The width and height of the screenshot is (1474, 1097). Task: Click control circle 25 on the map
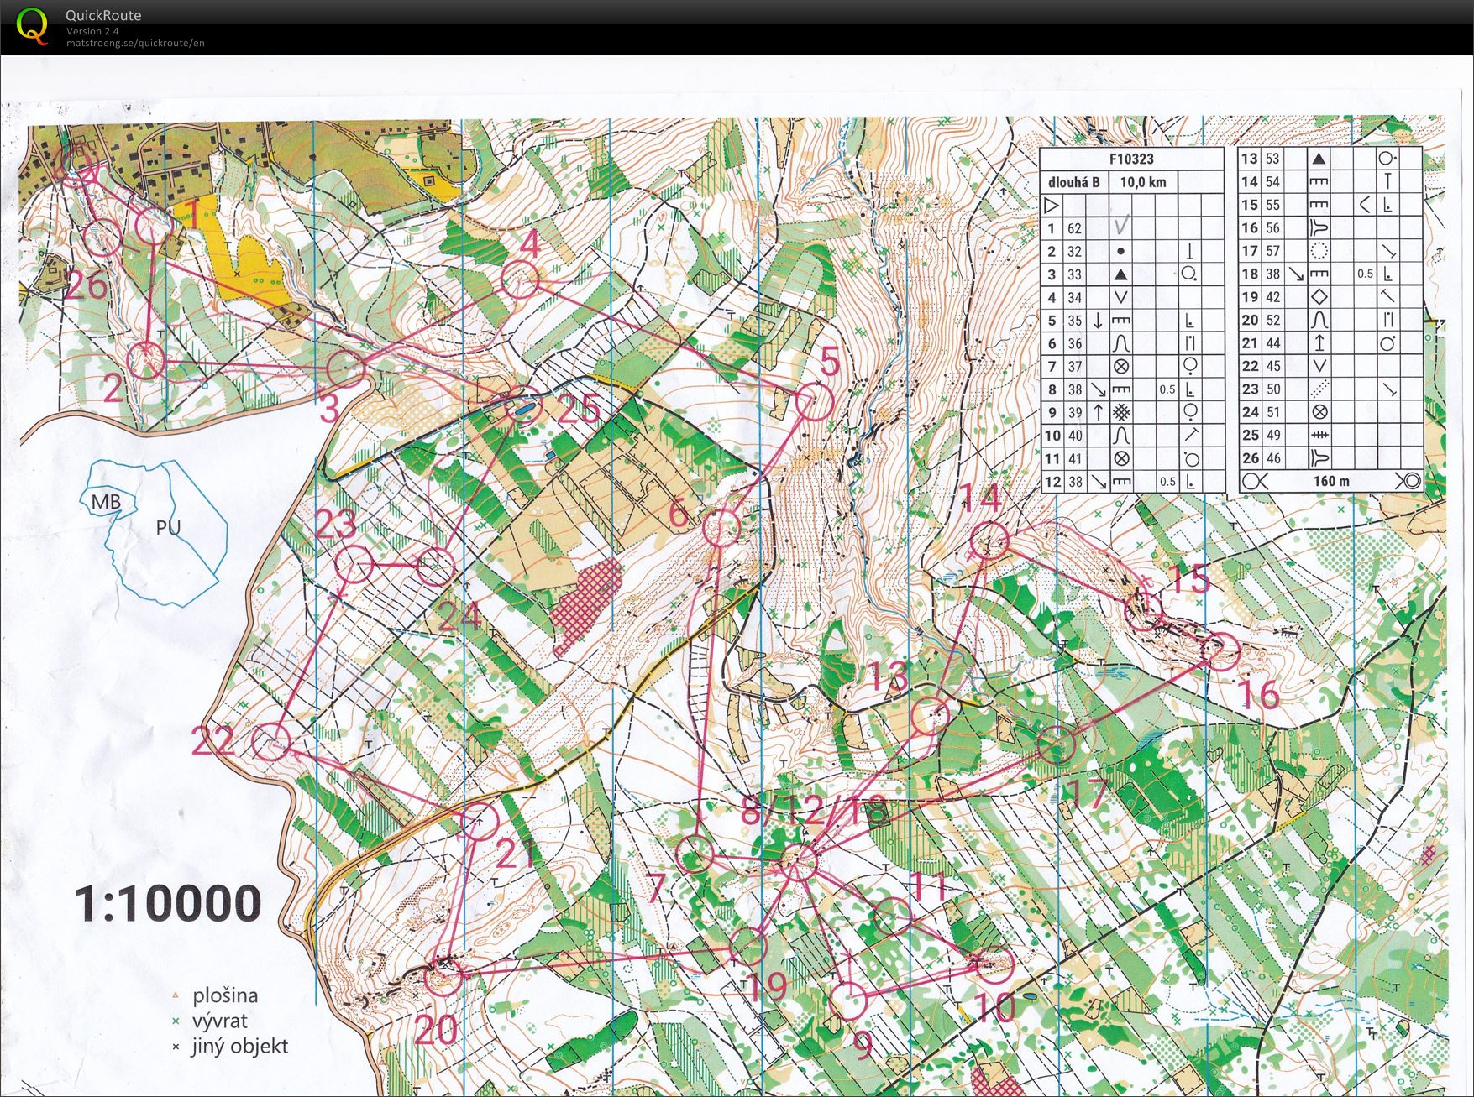[x=524, y=405]
